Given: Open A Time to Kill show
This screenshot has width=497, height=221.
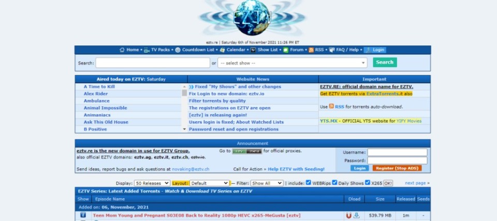Looking at the screenshot, I should (99, 87).
